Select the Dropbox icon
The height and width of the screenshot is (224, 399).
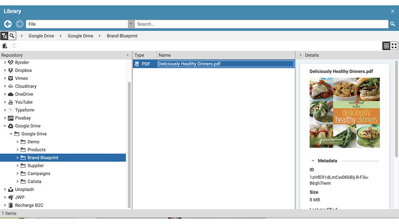coord(10,71)
